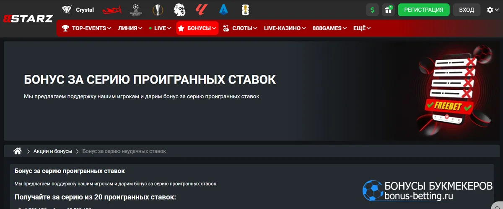503x209 pixels.
Task: Click the 888STARZ logo
Action: tap(28, 18)
